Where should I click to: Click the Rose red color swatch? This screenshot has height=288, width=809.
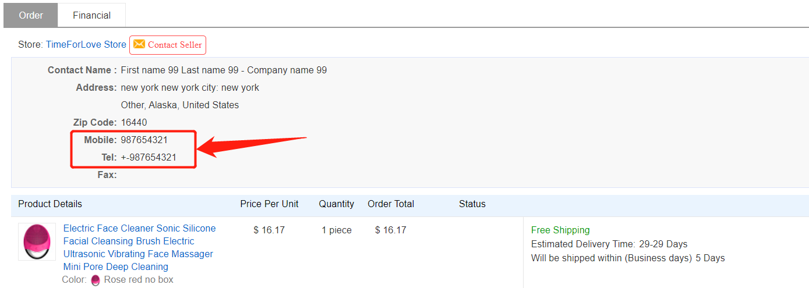[x=96, y=280]
